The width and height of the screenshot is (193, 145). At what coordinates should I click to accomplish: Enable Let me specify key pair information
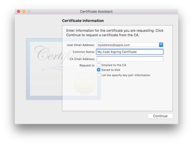coord(99,75)
